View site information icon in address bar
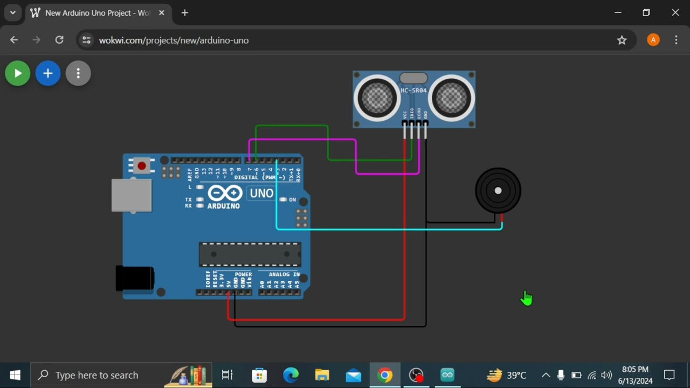 86,40
